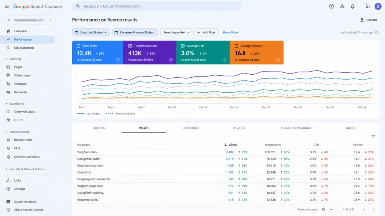Click the Breadcrumbs layers icon

tap(8, 140)
